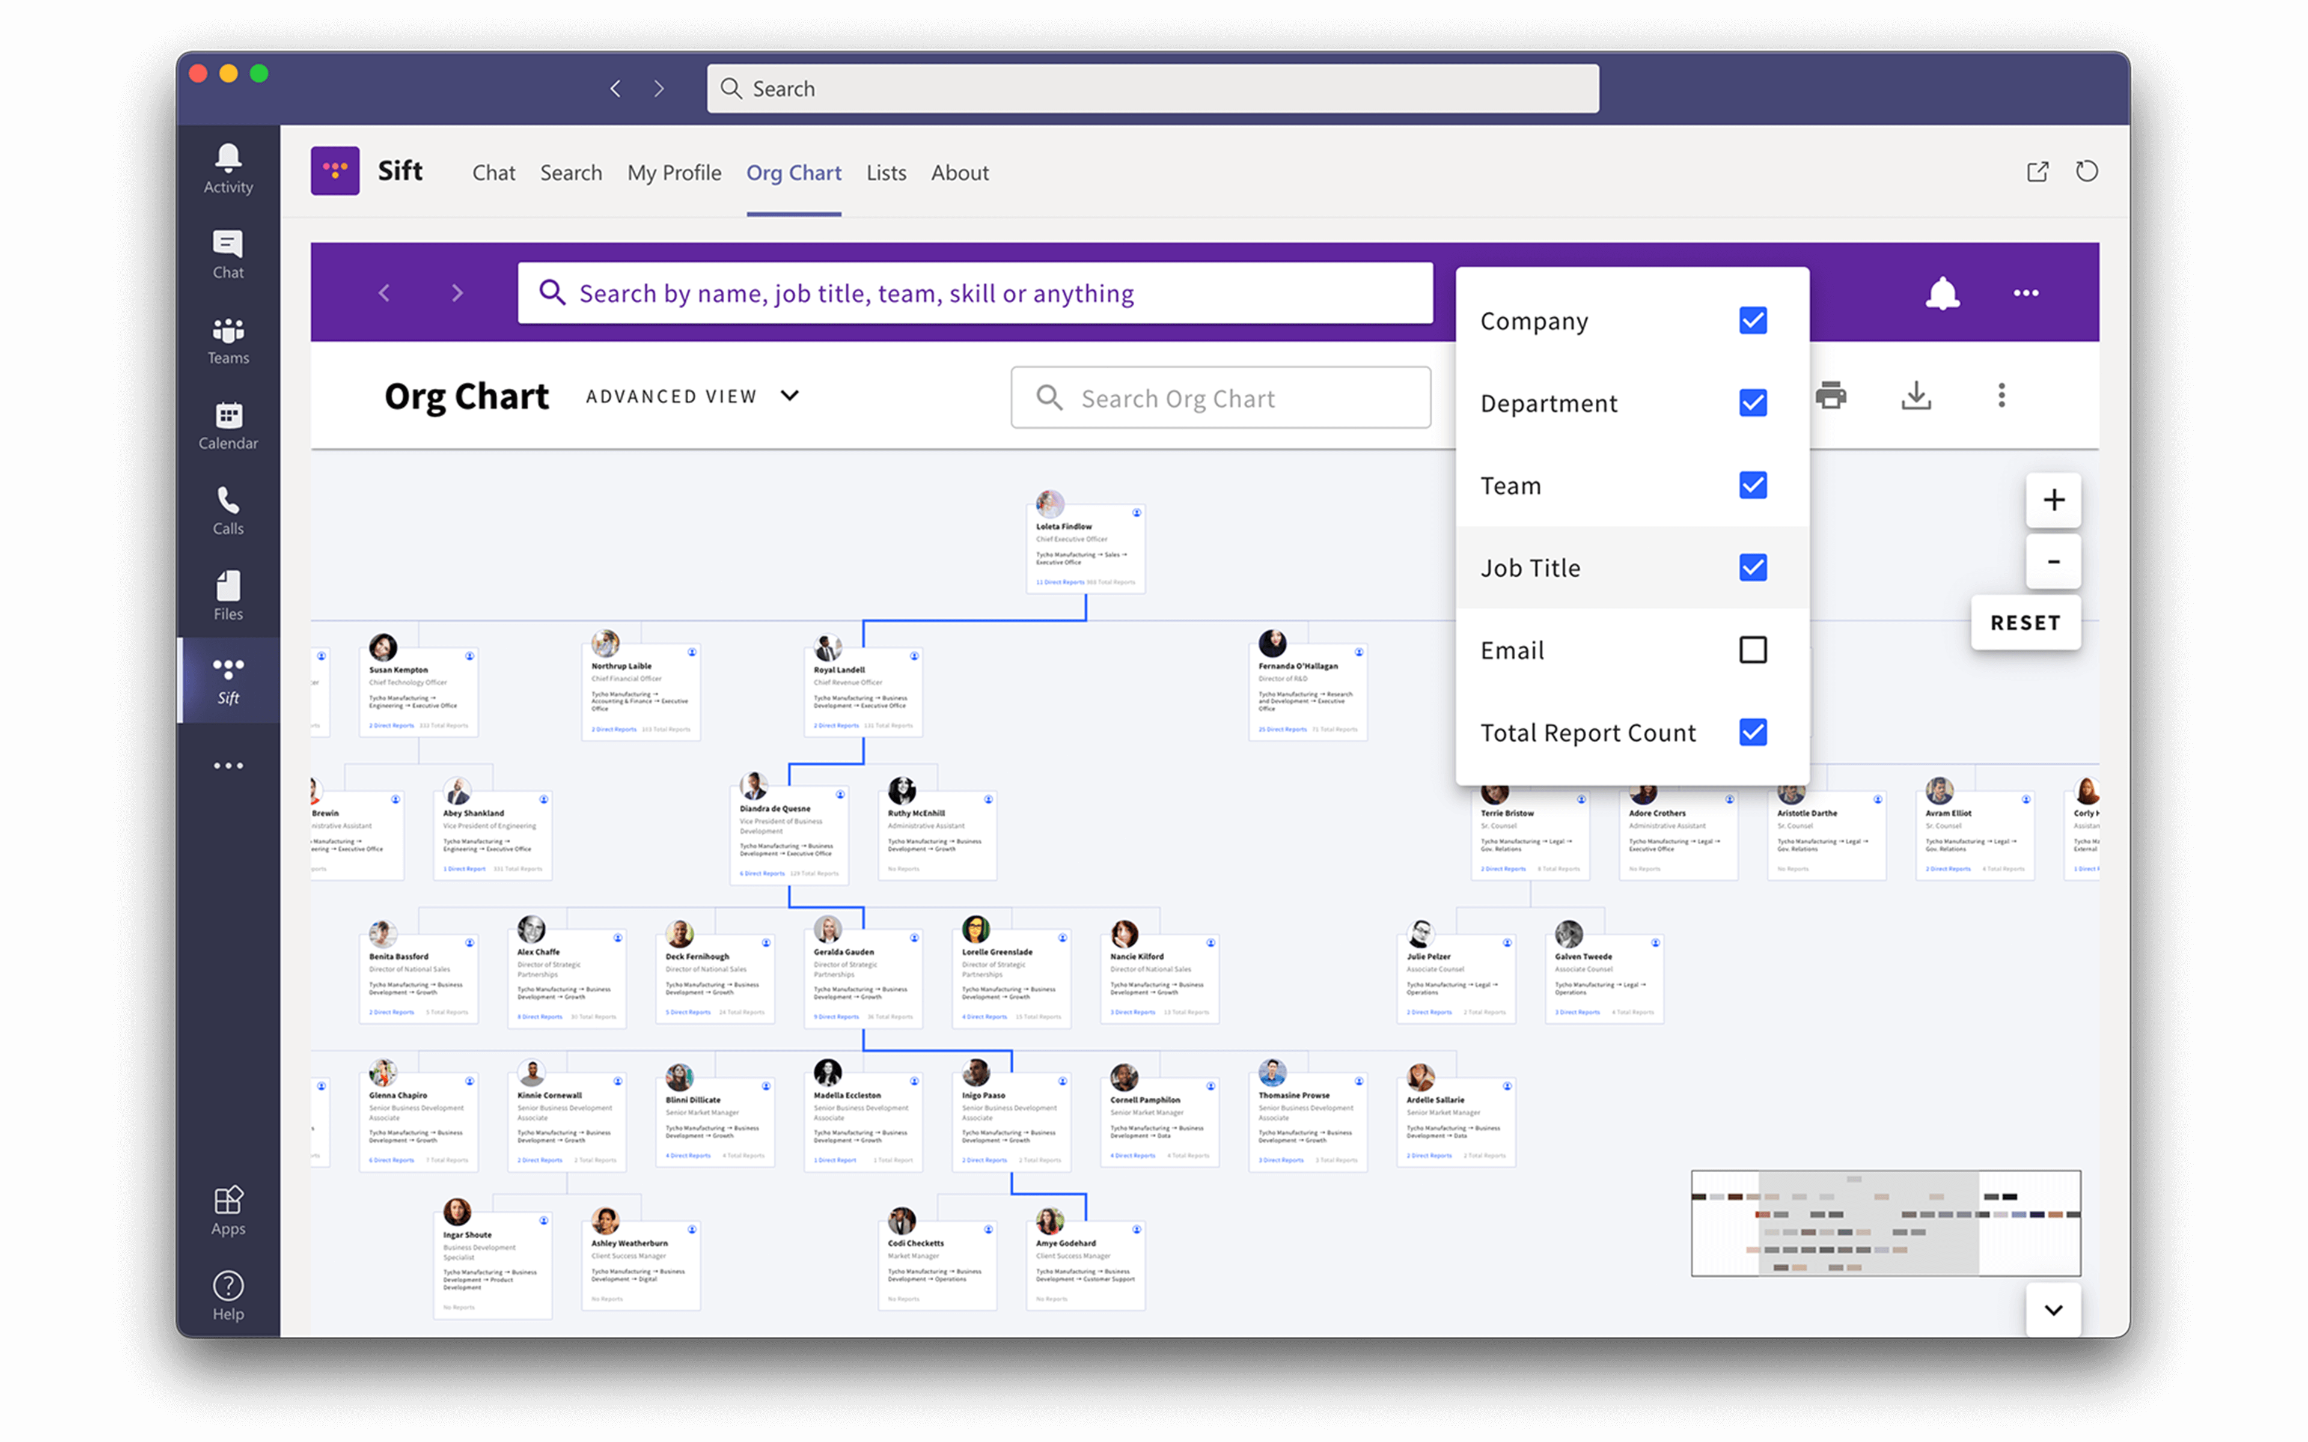The width and height of the screenshot is (2308, 1442).
Task: Click the Search Org Chart input field
Action: [1221, 398]
